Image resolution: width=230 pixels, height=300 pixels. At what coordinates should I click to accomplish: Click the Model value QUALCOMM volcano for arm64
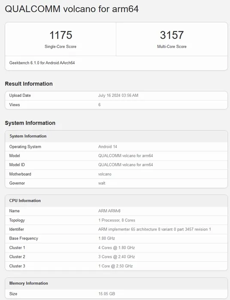[126, 156]
